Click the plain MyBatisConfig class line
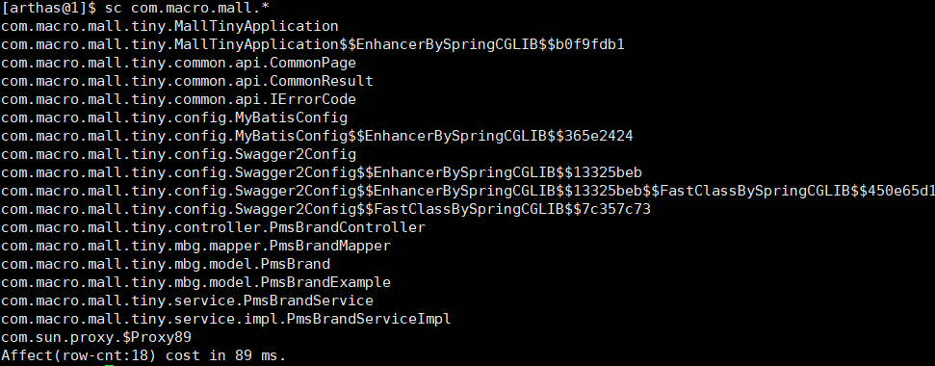Screen dimensions: 935x366 [174, 118]
